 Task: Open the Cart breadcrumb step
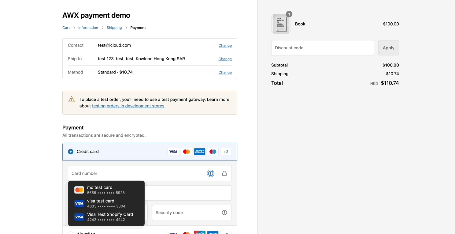66,27
